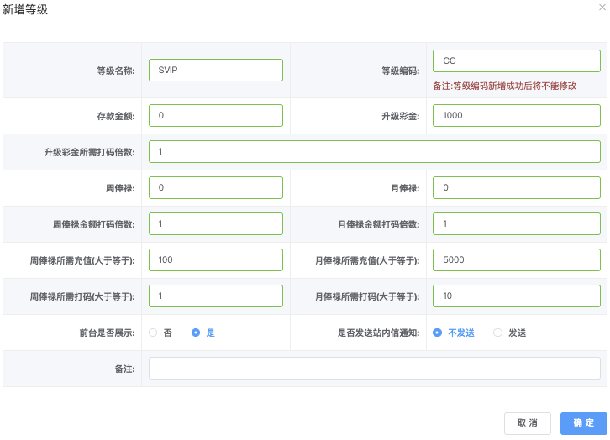Edit 周俸禄所需充值 field showing 100
The image size is (610, 440).
click(215, 259)
